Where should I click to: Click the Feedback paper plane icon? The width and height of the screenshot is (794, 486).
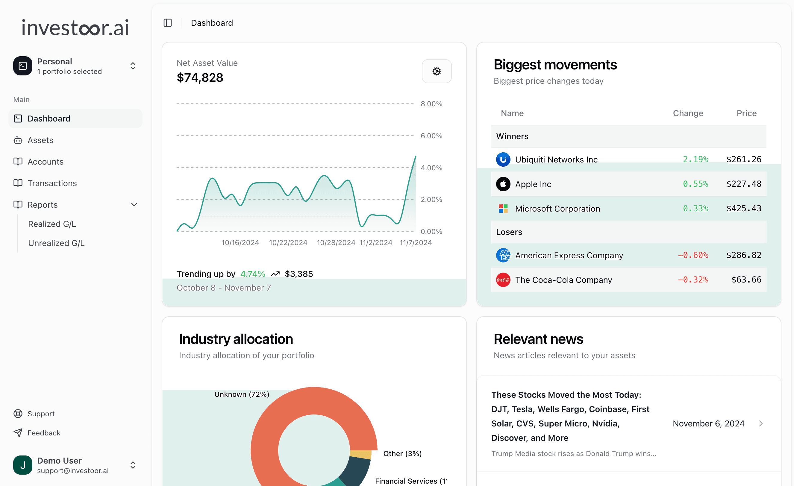click(x=18, y=433)
